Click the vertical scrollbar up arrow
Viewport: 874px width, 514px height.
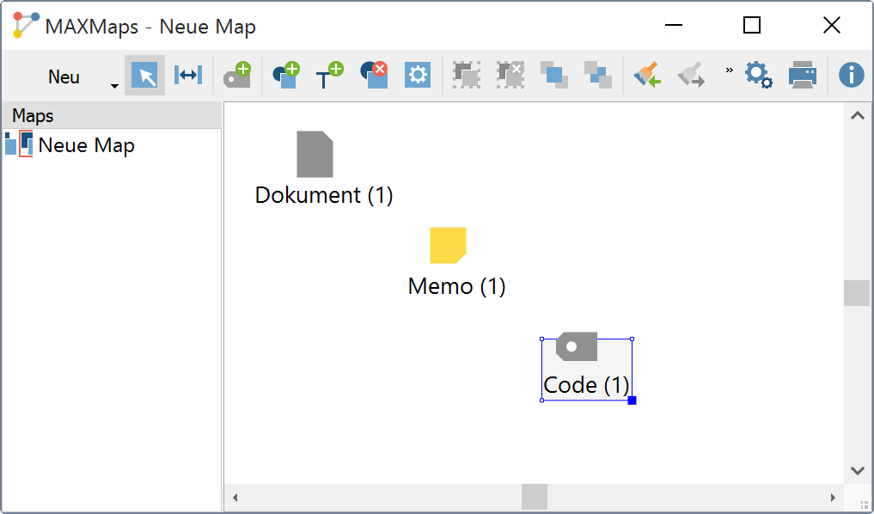click(x=858, y=115)
